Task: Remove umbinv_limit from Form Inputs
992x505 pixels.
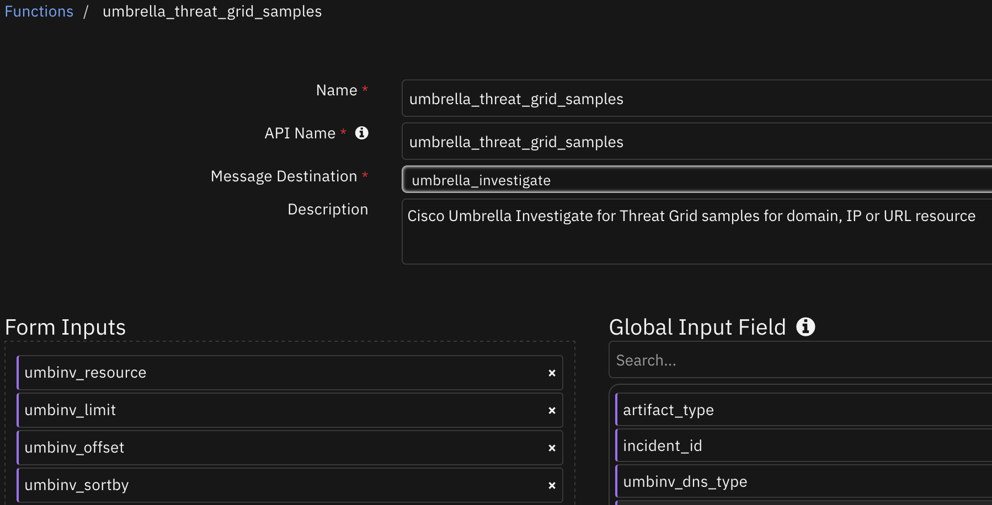Action: coord(552,411)
